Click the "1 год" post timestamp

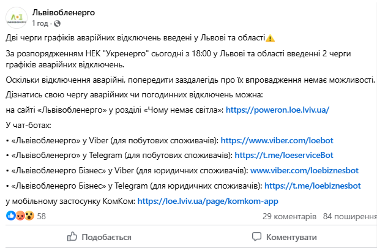(x=39, y=23)
